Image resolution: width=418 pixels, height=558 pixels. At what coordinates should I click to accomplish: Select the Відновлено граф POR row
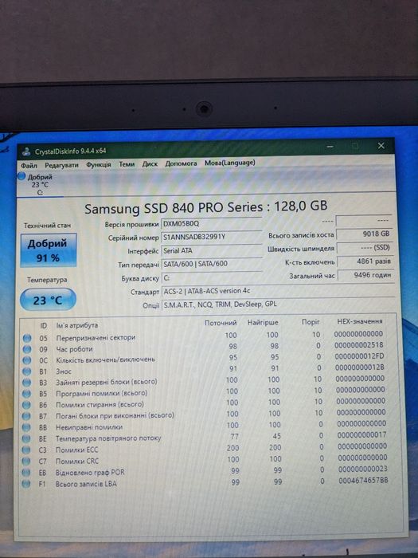tap(208, 472)
